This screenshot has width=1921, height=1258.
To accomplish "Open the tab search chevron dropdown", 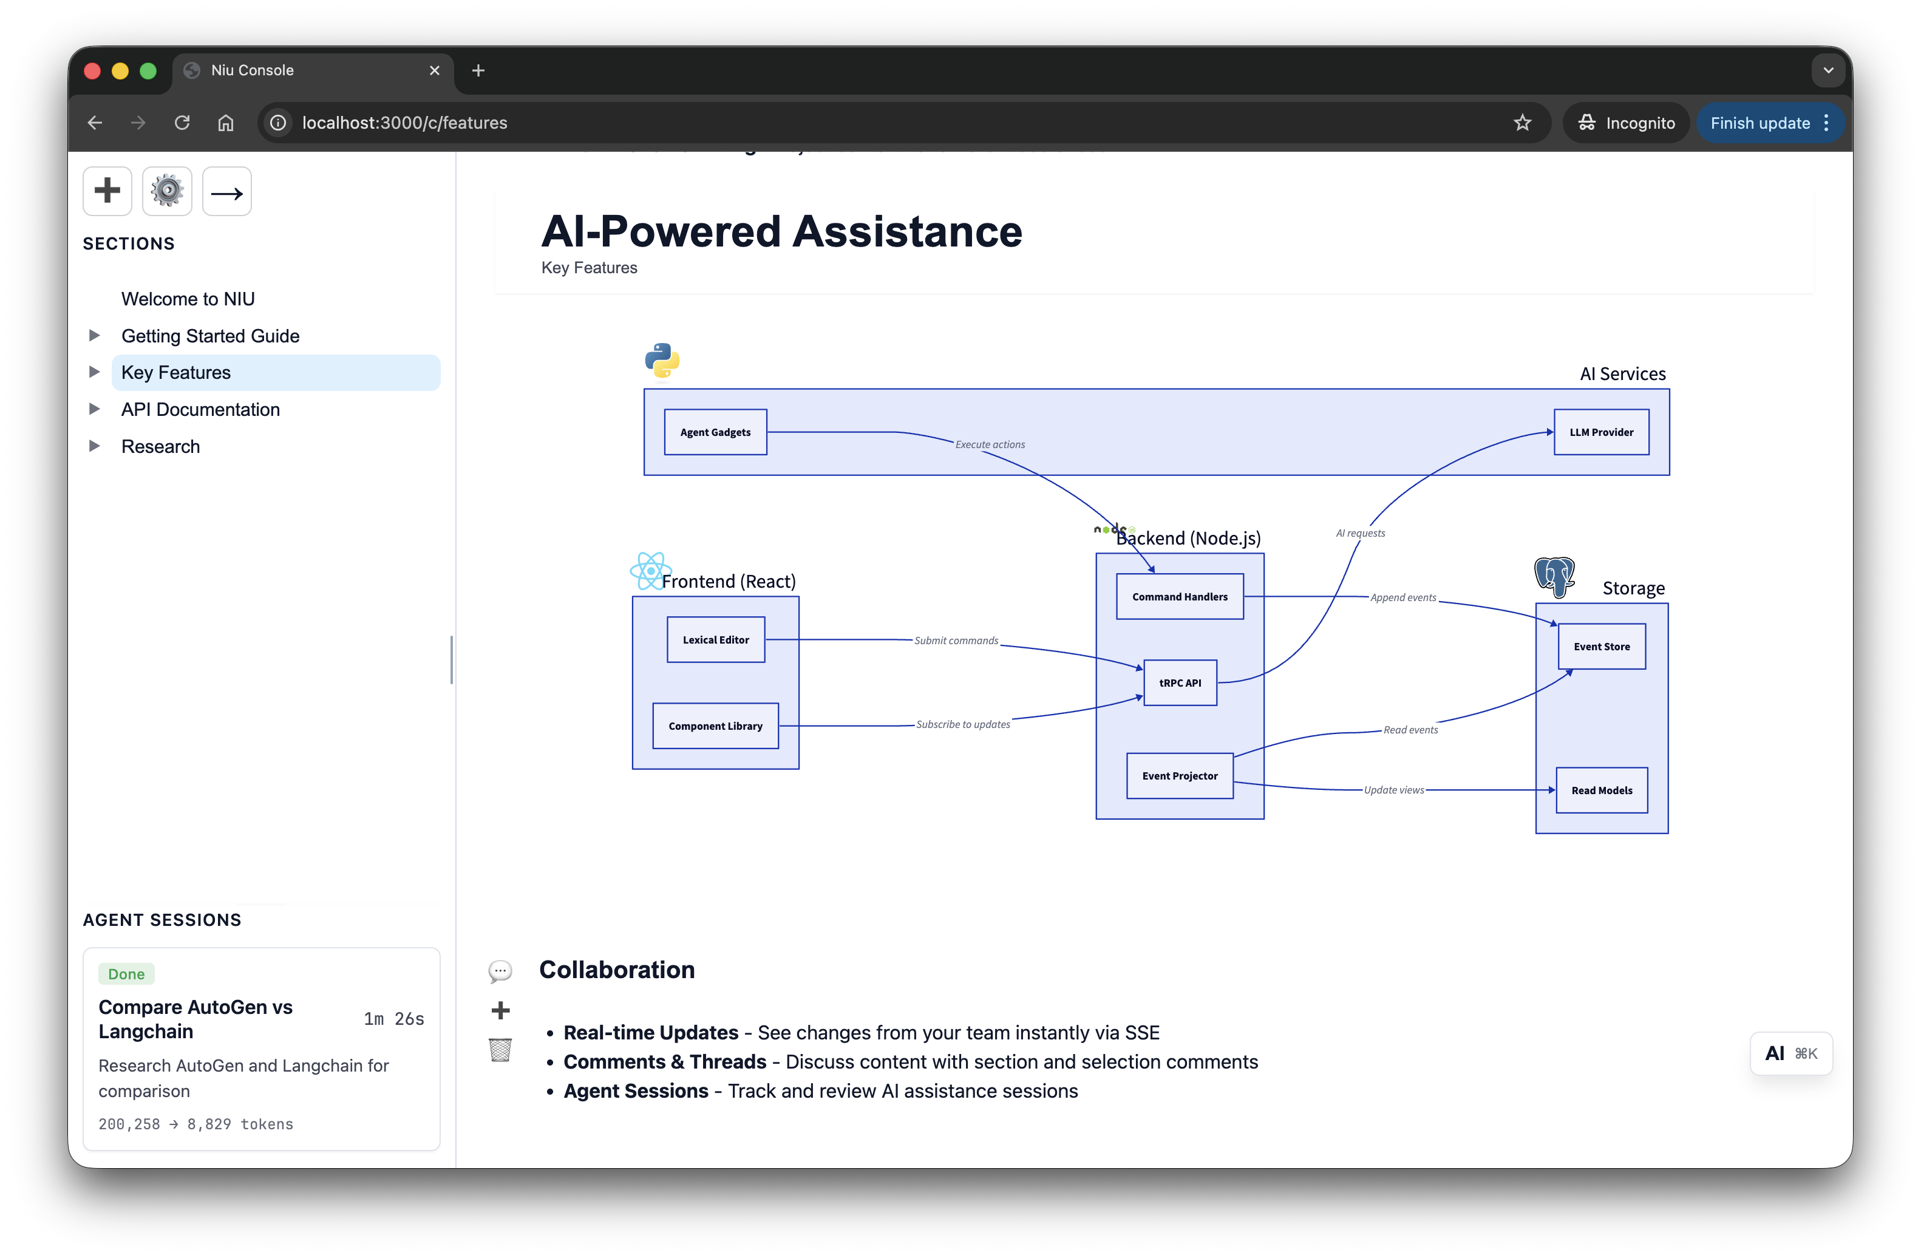I will [x=1828, y=70].
